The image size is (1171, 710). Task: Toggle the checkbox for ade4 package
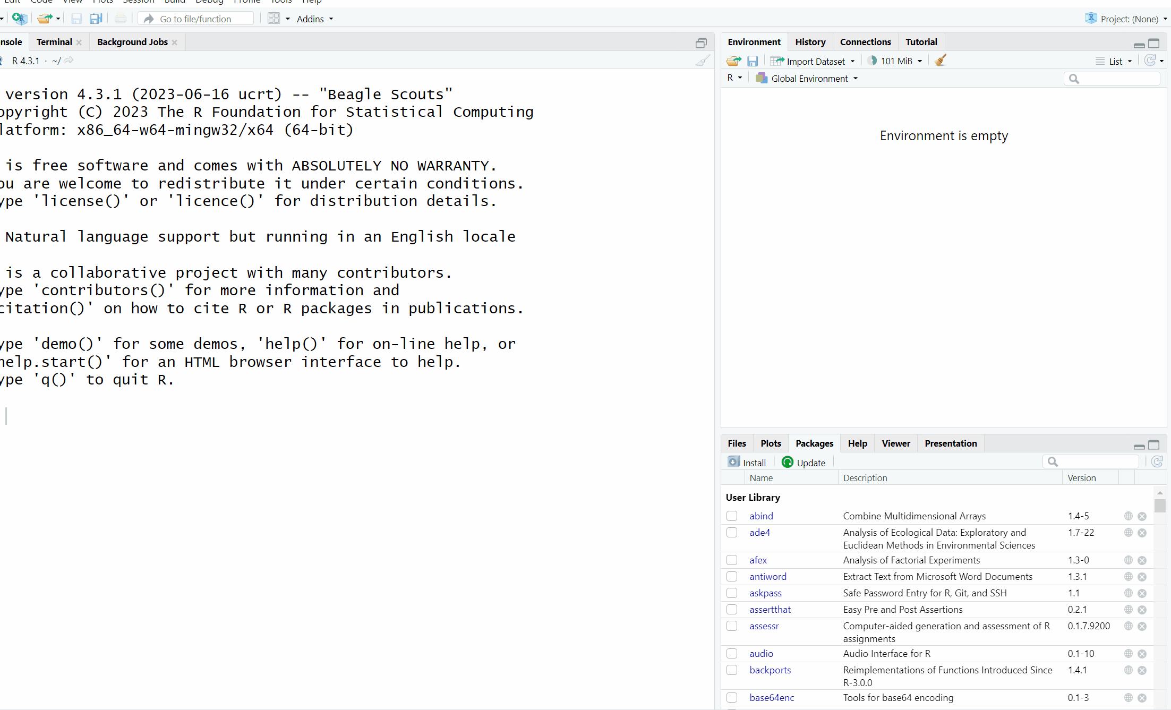click(732, 532)
